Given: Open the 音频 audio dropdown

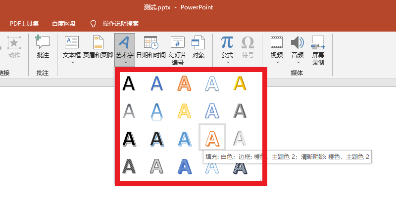Looking at the screenshot, I should point(297,62).
